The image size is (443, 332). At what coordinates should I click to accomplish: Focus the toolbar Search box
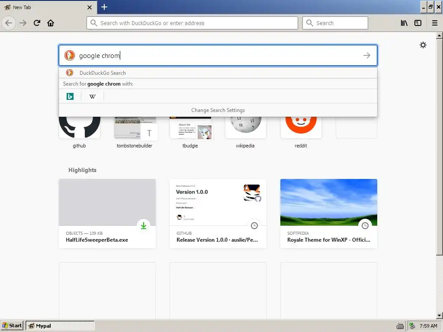pos(335,23)
